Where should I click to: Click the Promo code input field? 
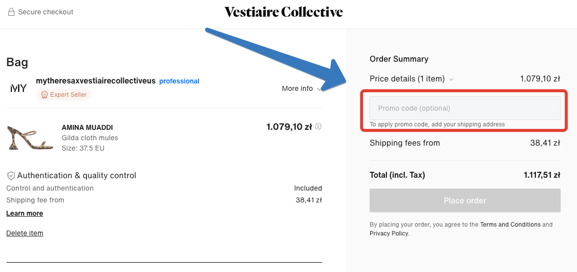pyautogui.click(x=465, y=108)
